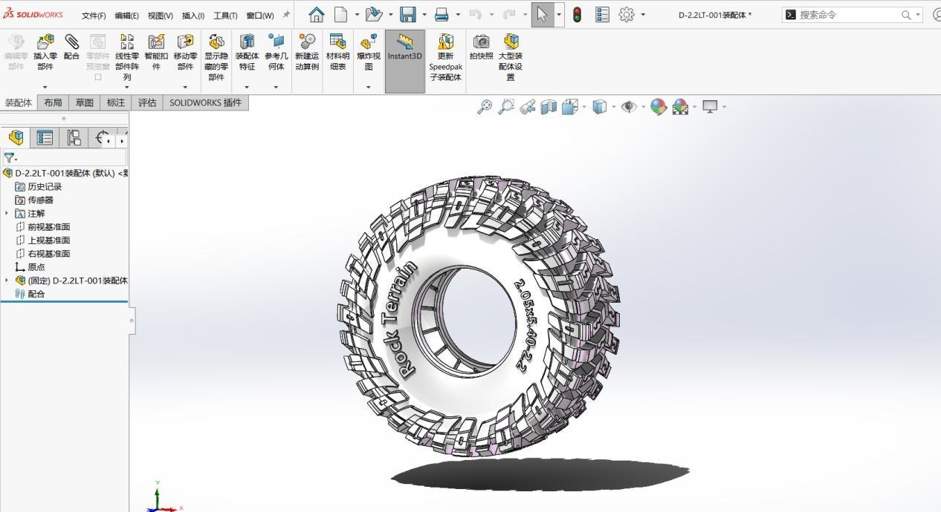The image size is (941, 512).
Task: Click 爆炸视图 exploded view tool
Action: tap(368, 52)
